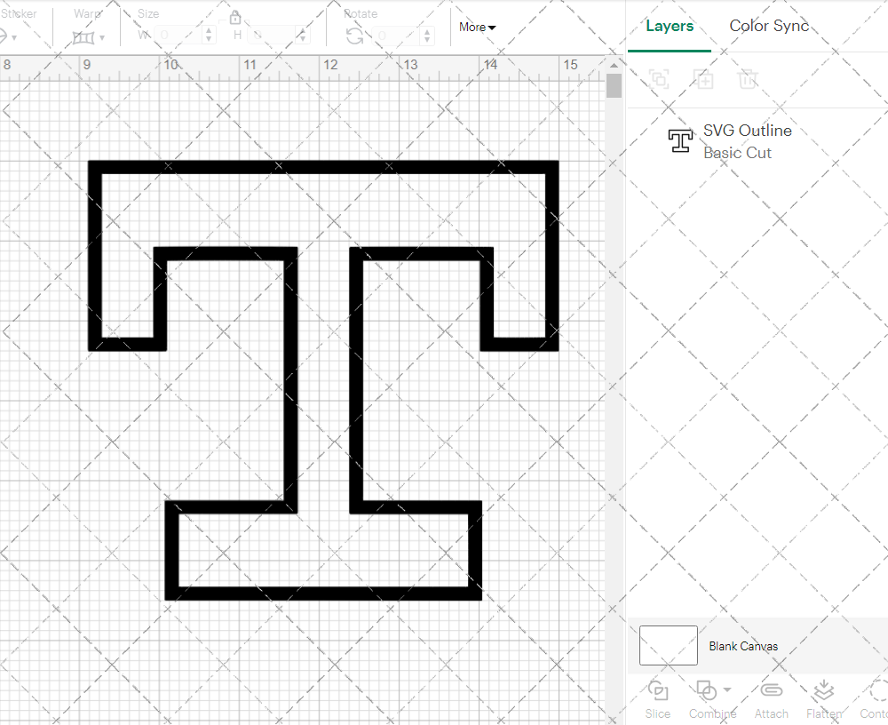Viewport: 888px width, 725px height.
Task: Click the Duplicate layer icon
Action: 703,79
